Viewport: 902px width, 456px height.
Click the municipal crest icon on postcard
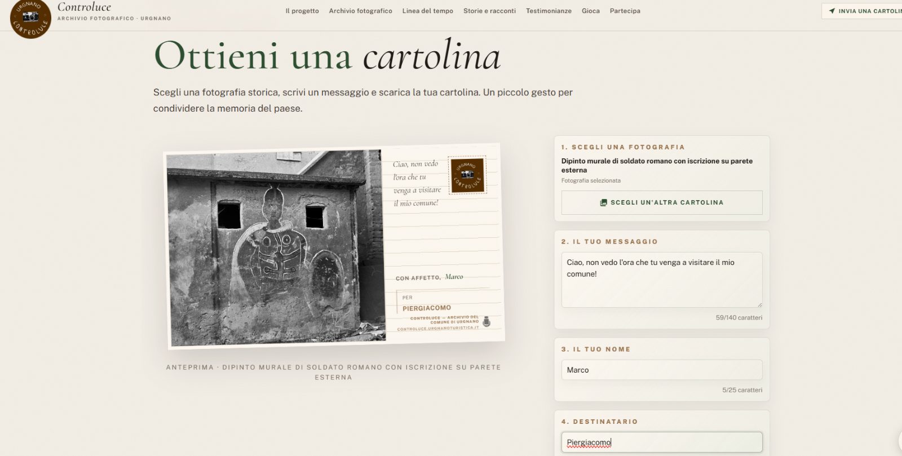(x=487, y=322)
